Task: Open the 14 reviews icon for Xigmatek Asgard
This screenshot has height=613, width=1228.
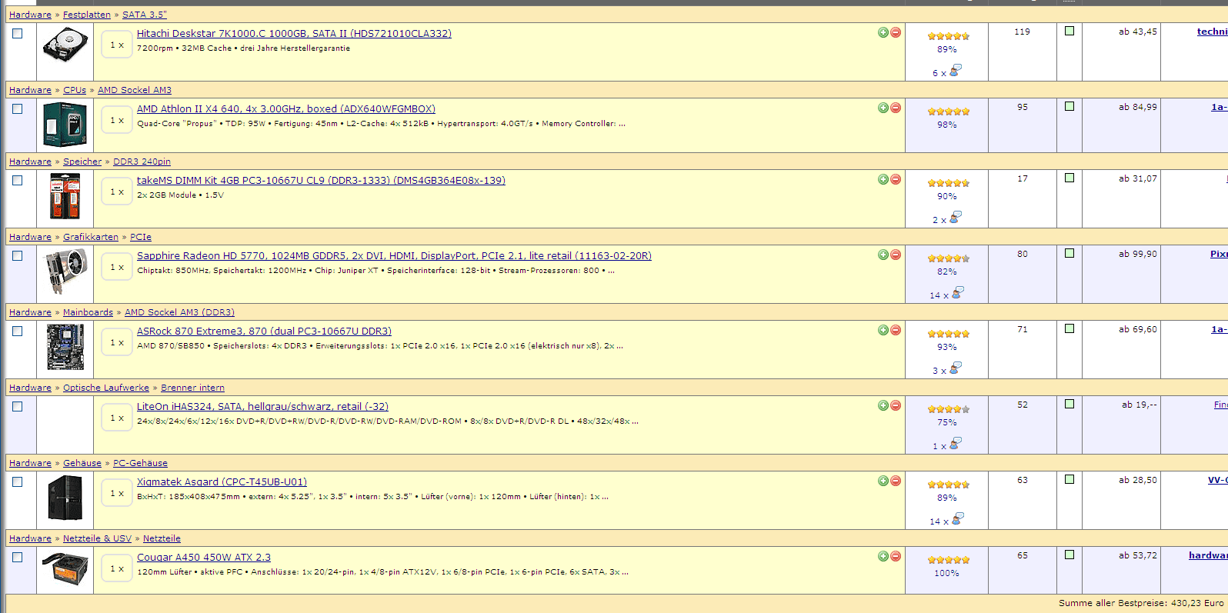Action: click(957, 518)
